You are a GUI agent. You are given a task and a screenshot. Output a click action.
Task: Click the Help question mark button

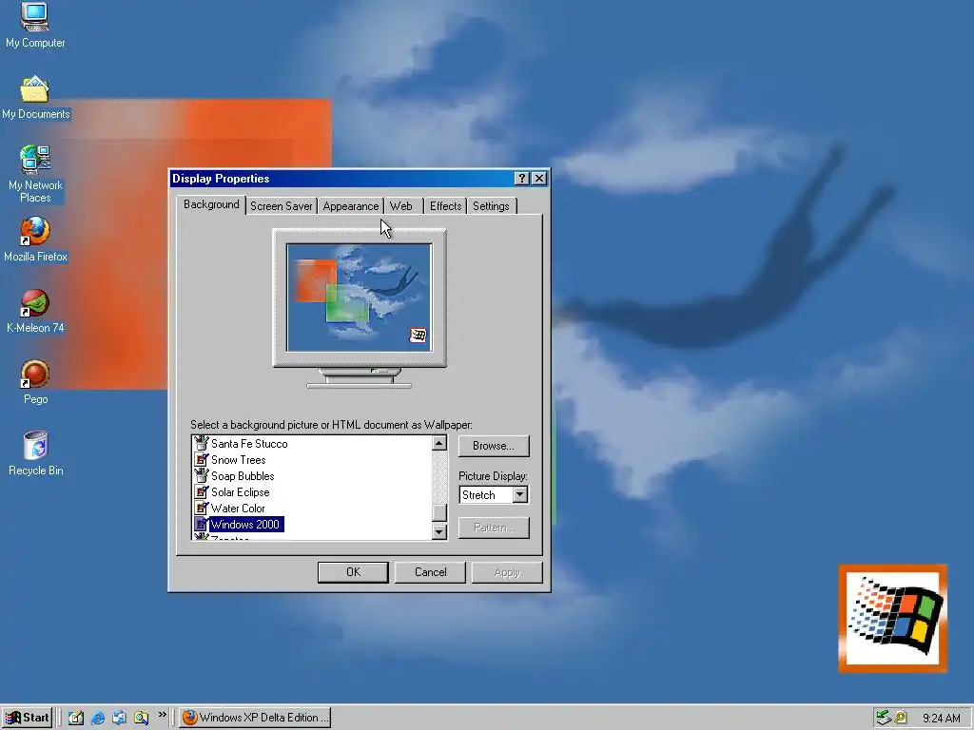pos(522,179)
